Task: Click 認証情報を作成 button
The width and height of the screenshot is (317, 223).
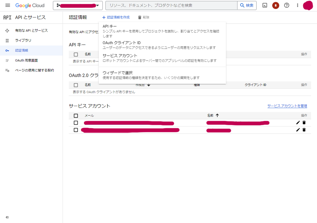Action: pyautogui.click(x=116, y=17)
